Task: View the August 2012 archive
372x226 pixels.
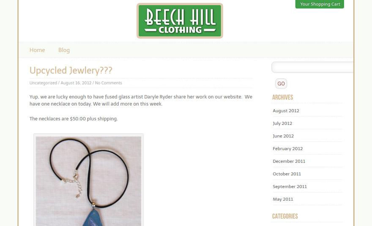Action: pyautogui.click(x=286, y=111)
